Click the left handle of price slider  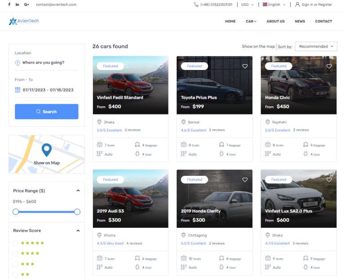[x=16, y=212]
